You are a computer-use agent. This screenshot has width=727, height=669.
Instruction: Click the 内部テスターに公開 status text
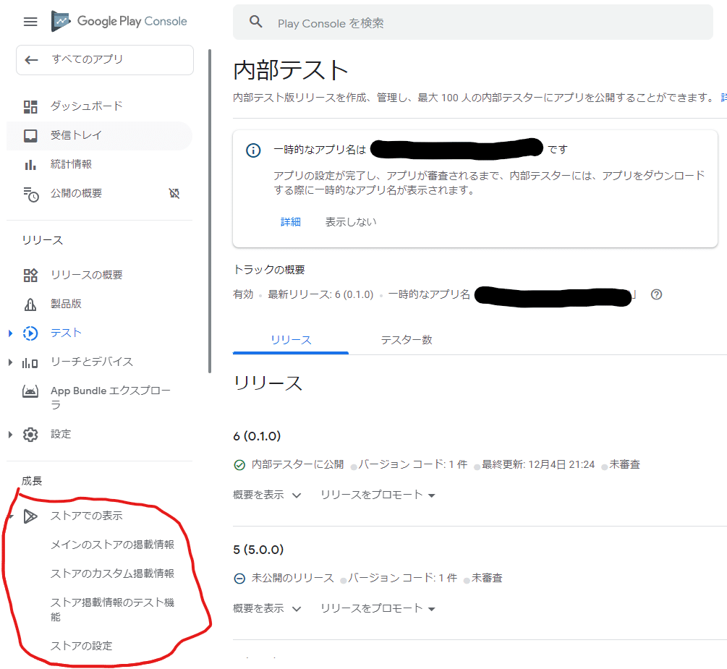point(297,464)
